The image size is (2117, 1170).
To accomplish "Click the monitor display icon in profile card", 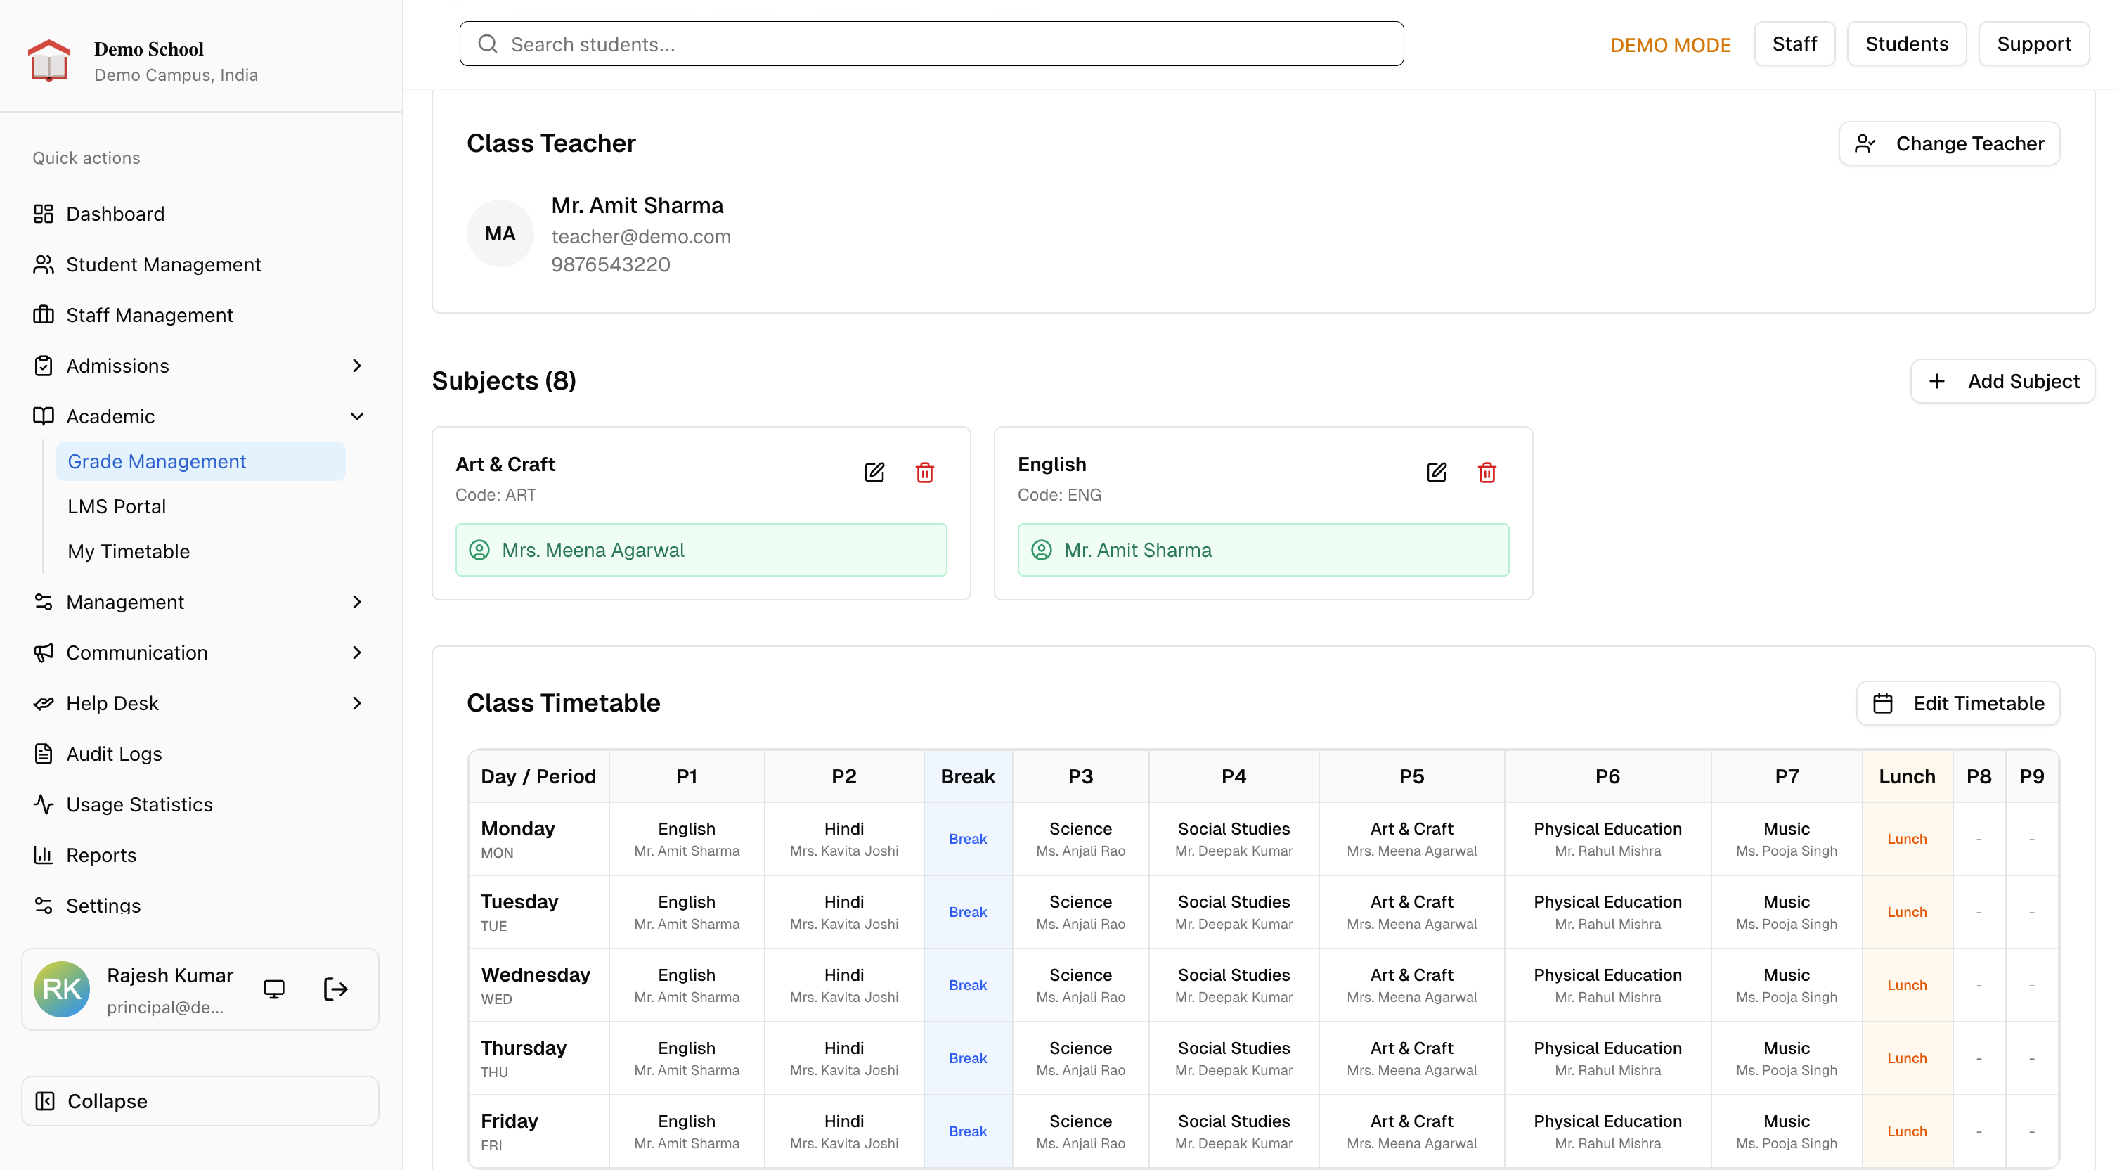I will 273,989.
